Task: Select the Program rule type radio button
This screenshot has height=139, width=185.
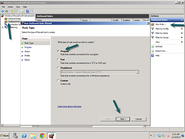Action: [58, 51]
